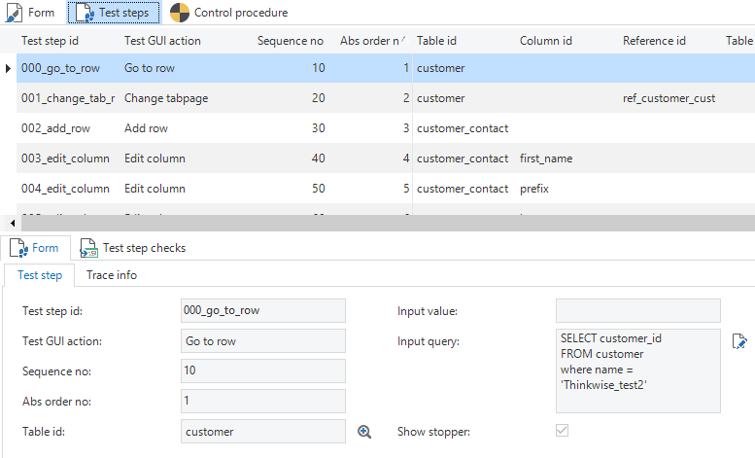Click the Input query edit icon
Viewport: 755px width, 458px height.
pos(739,340)
